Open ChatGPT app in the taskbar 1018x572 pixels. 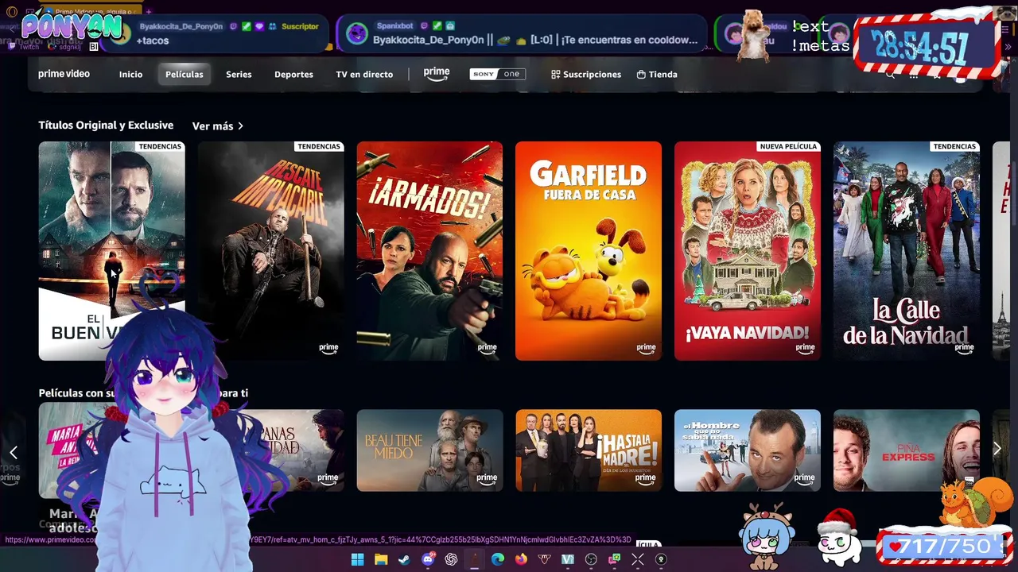pyautogui.click(x=451, y=559)
